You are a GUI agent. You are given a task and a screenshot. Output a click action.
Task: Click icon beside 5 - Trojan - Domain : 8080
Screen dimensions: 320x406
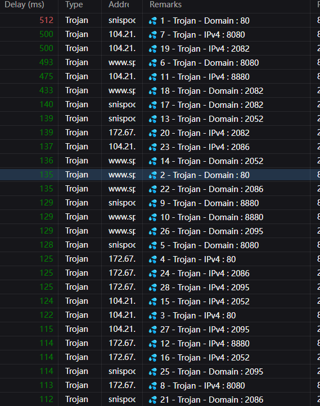coord(153,245)
